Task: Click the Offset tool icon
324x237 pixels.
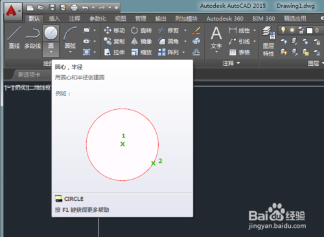Action: click(x=196, y=52)
